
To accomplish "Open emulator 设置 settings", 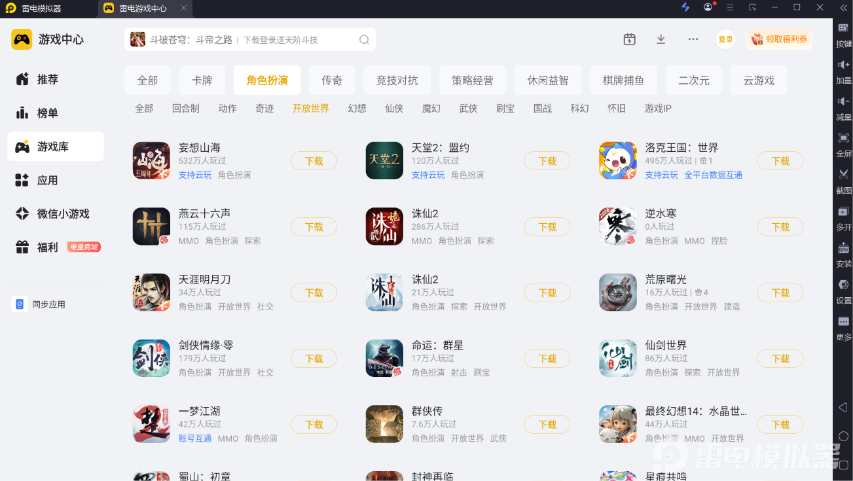I will coord(843,292).
